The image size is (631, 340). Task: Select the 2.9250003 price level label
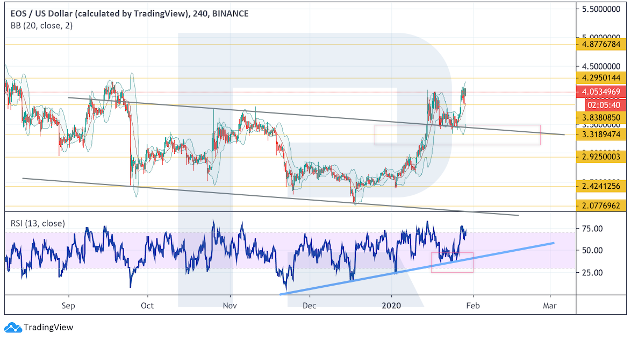coord(601,157)
